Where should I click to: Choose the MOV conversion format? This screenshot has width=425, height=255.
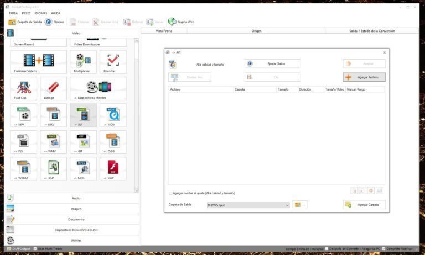113,115
